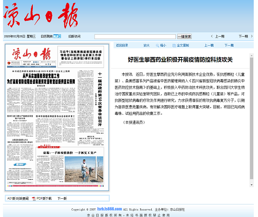
Task: Open the 旧版访问 link
Action: (x=74, y=36)
